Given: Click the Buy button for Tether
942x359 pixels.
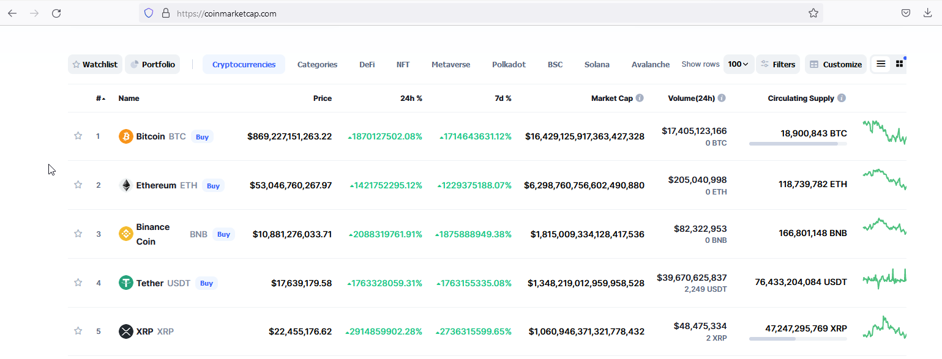Looking at the screenshot, I should 206,283.
